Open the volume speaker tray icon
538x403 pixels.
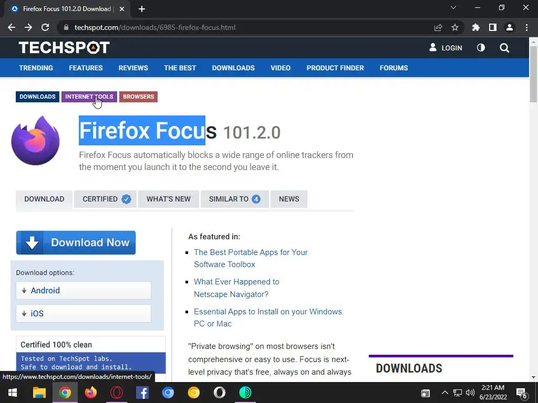click(x=470, y=393)
